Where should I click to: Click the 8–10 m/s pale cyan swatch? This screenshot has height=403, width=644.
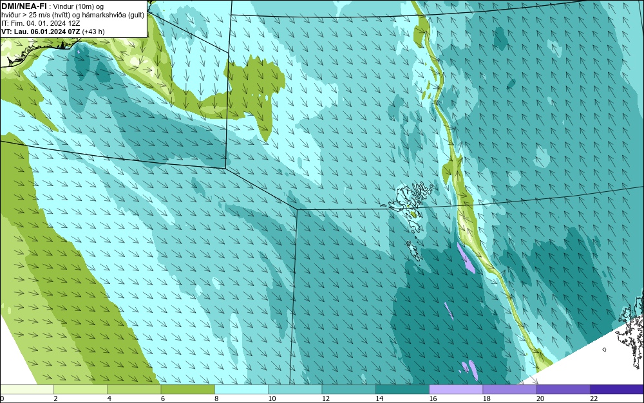[241, 389]
